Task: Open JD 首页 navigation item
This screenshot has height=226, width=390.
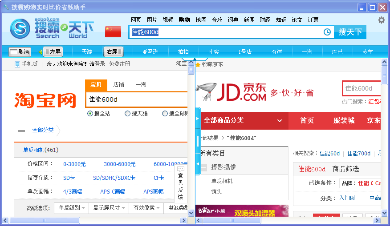Action: tap(307, 121)
